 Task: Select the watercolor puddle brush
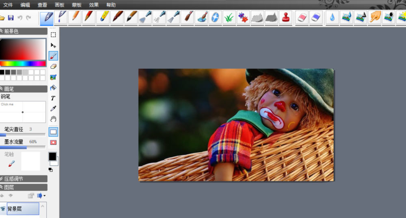click(x=201, y=17)
